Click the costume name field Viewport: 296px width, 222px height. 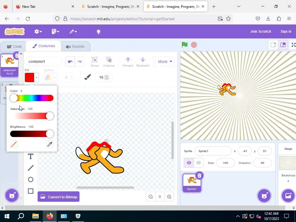click(43, 62)
